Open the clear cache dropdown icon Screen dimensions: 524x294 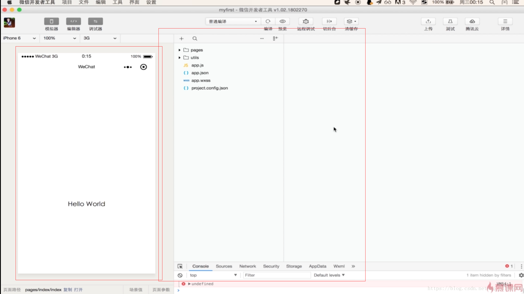(351, 21)
